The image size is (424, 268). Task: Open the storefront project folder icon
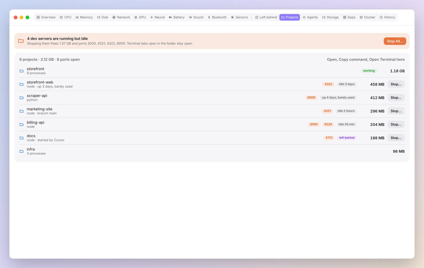(x=21, y=71)
